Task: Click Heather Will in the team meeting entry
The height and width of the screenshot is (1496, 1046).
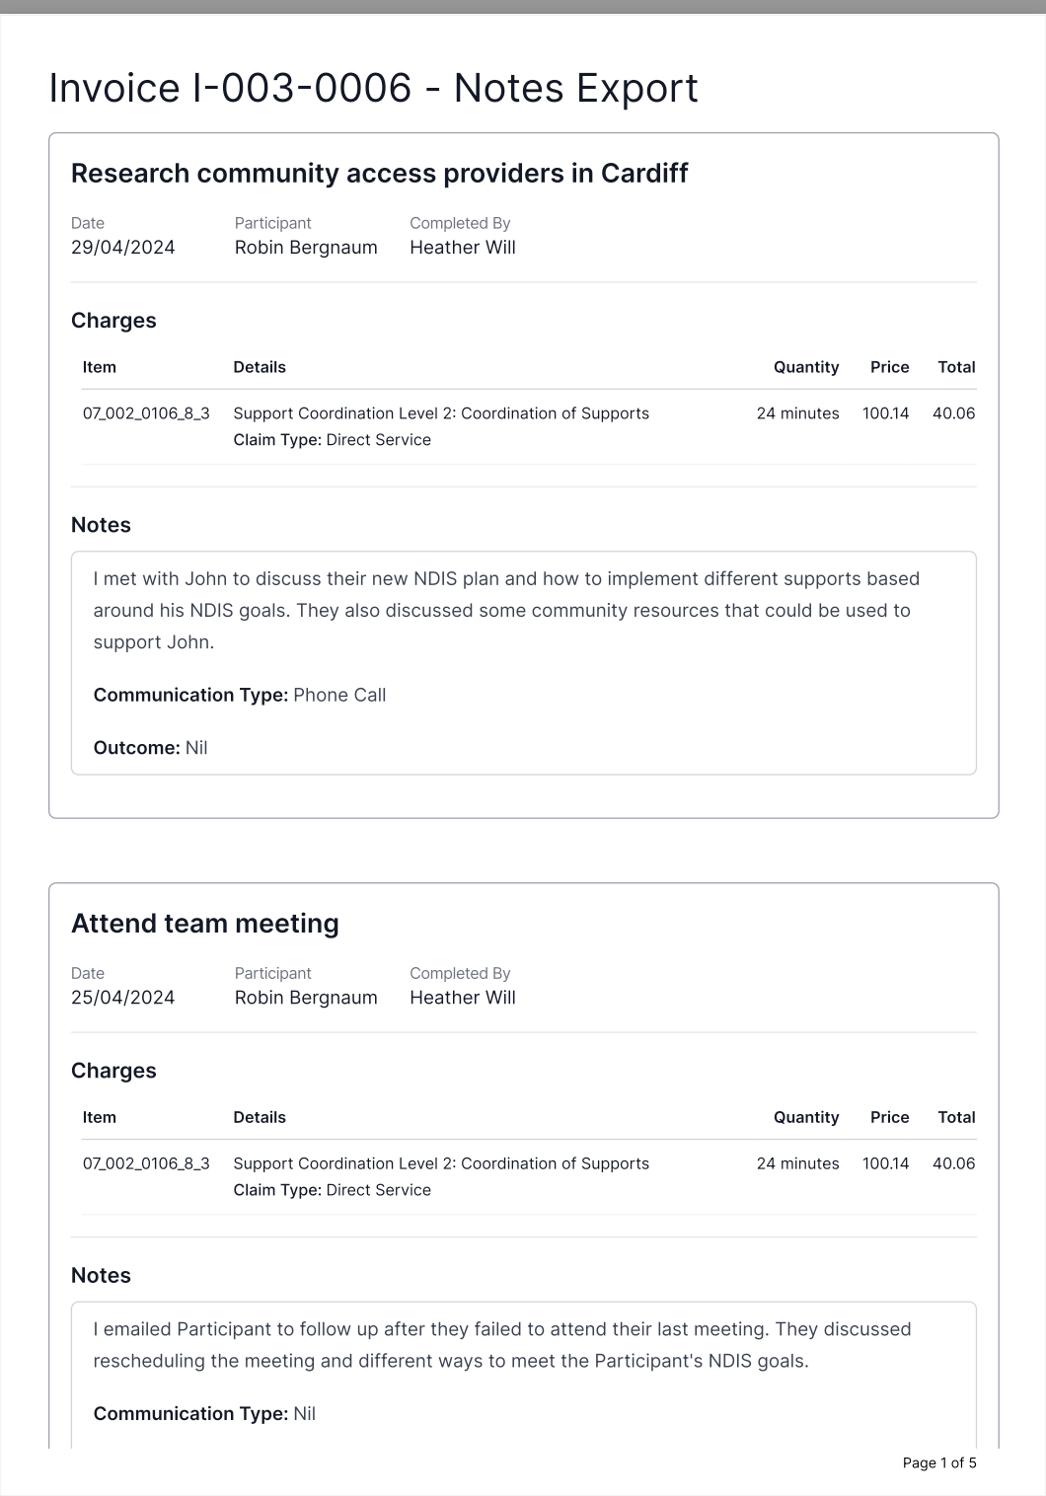Action: click(x=462, y=998)
